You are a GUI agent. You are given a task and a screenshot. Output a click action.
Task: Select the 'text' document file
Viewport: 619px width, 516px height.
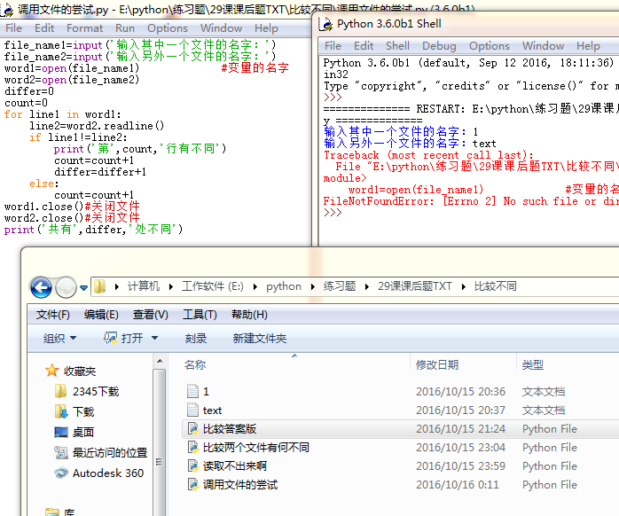(212, 410)
